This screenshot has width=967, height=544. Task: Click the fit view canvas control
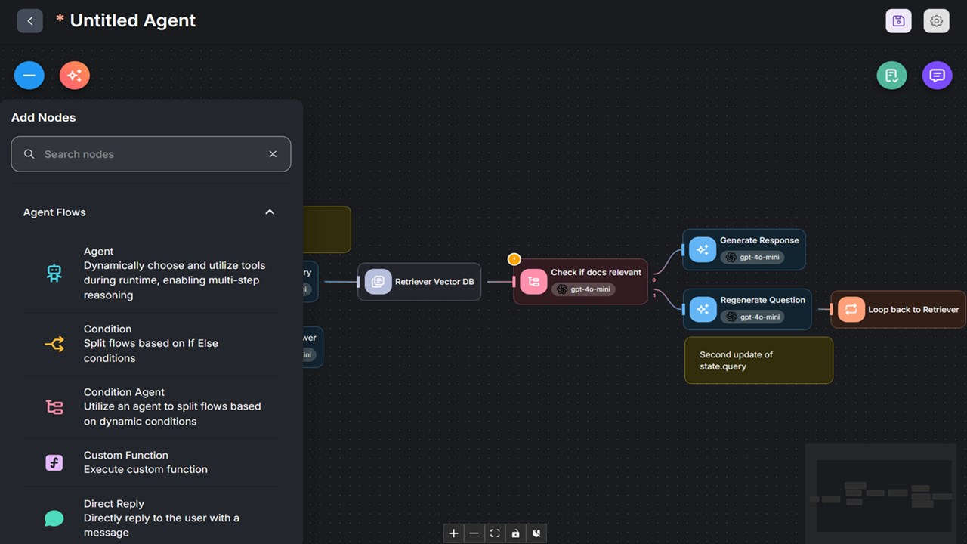(495, 533)
